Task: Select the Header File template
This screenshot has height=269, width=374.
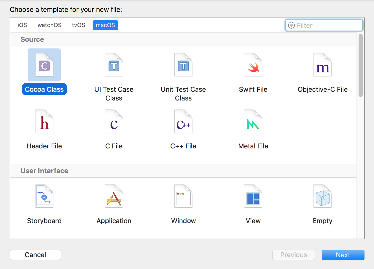Action: (44, 122)
